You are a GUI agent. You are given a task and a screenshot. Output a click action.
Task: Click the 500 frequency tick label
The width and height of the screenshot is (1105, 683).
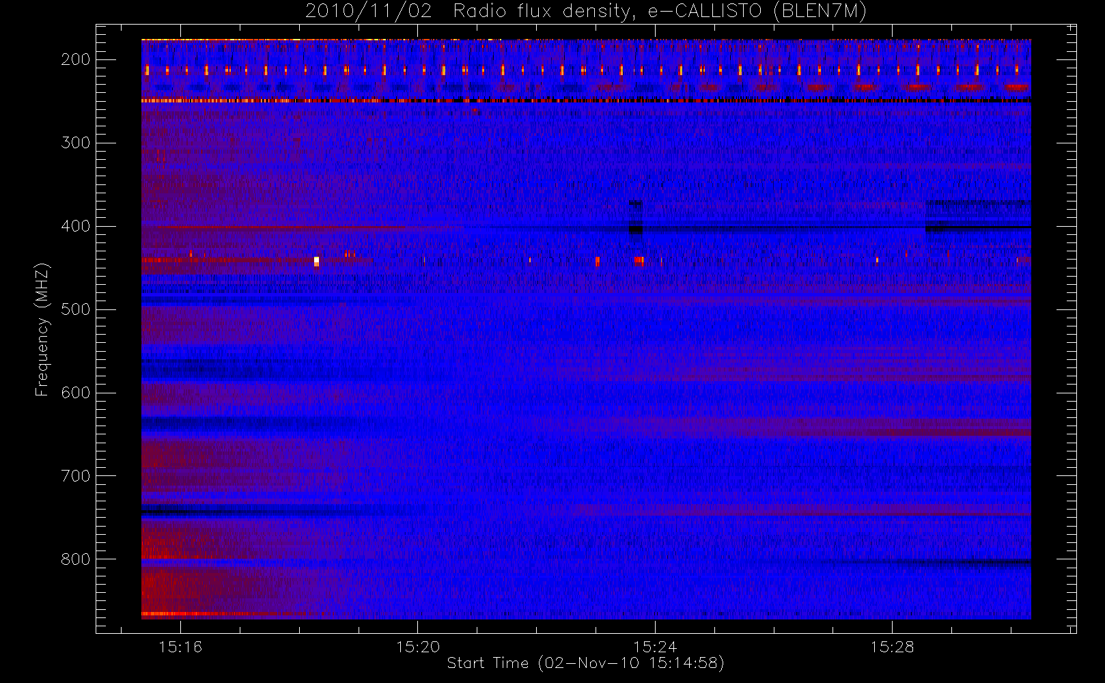click(x=76, y=309)
